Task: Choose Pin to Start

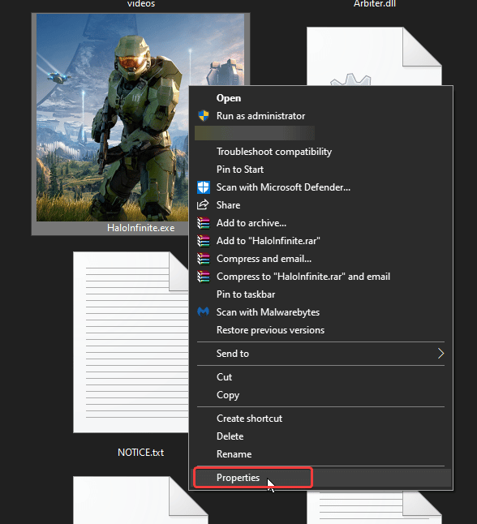Action: (x=240, y=170)
